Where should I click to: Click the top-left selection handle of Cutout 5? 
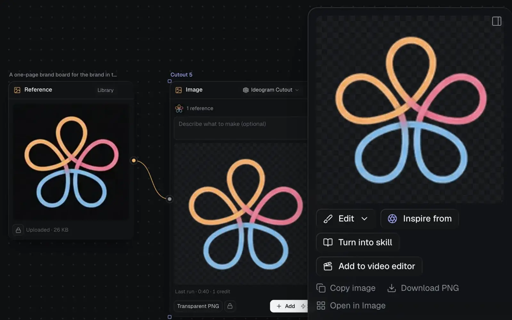pyautogui.click(x=170, y=81)
